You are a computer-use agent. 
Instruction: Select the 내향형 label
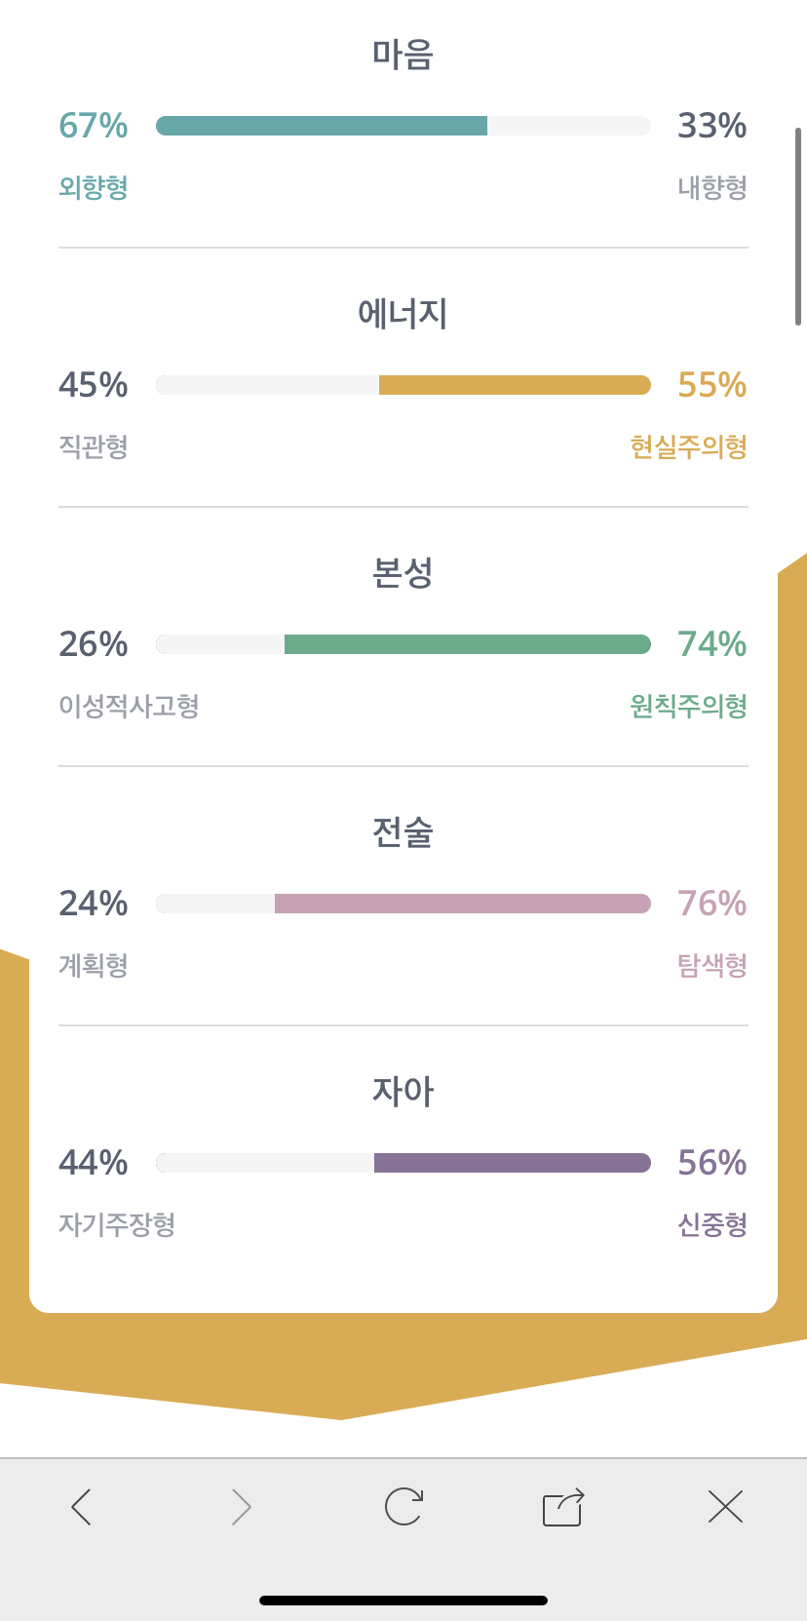click(712, 187)
